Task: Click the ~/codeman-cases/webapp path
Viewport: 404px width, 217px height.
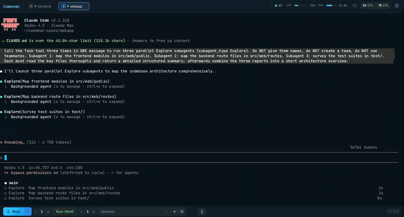Action: coord(49,30)
